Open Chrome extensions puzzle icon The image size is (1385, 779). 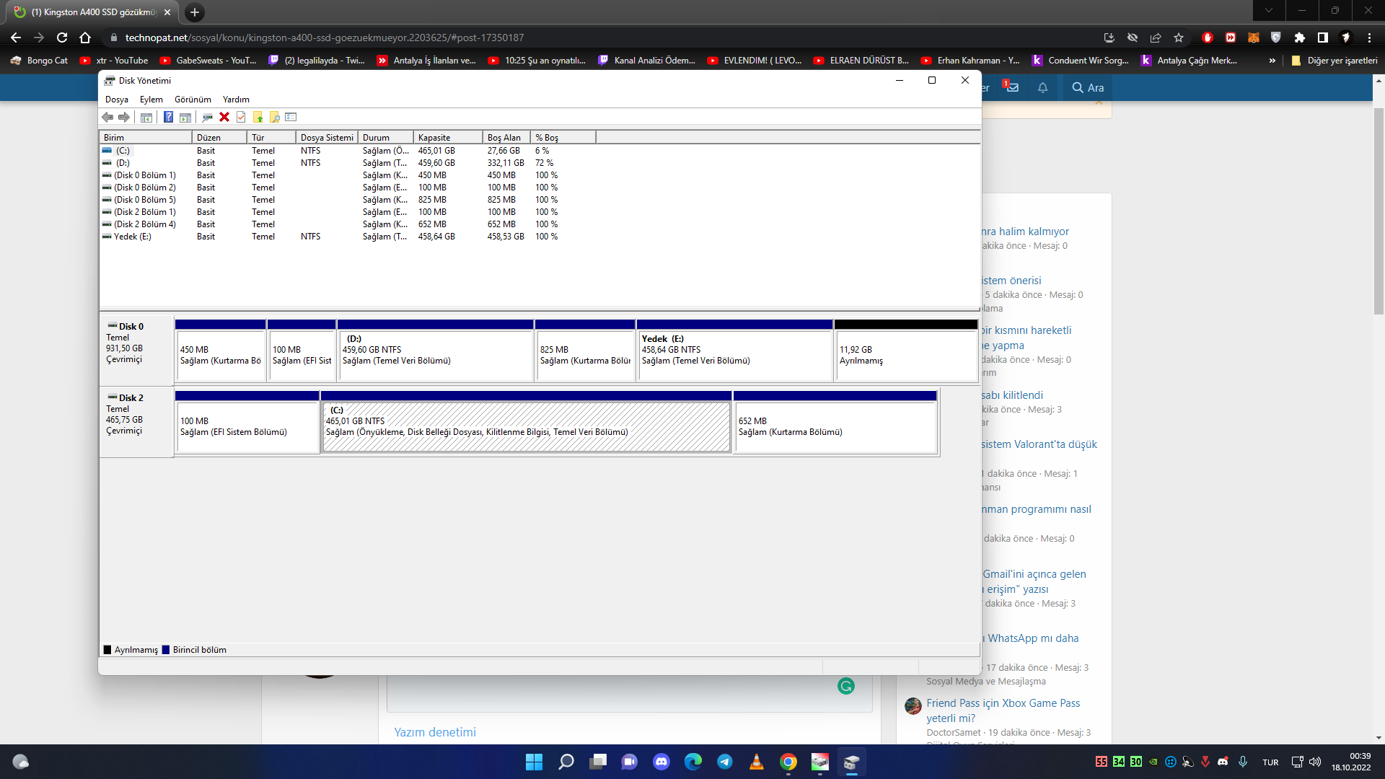1300,38
